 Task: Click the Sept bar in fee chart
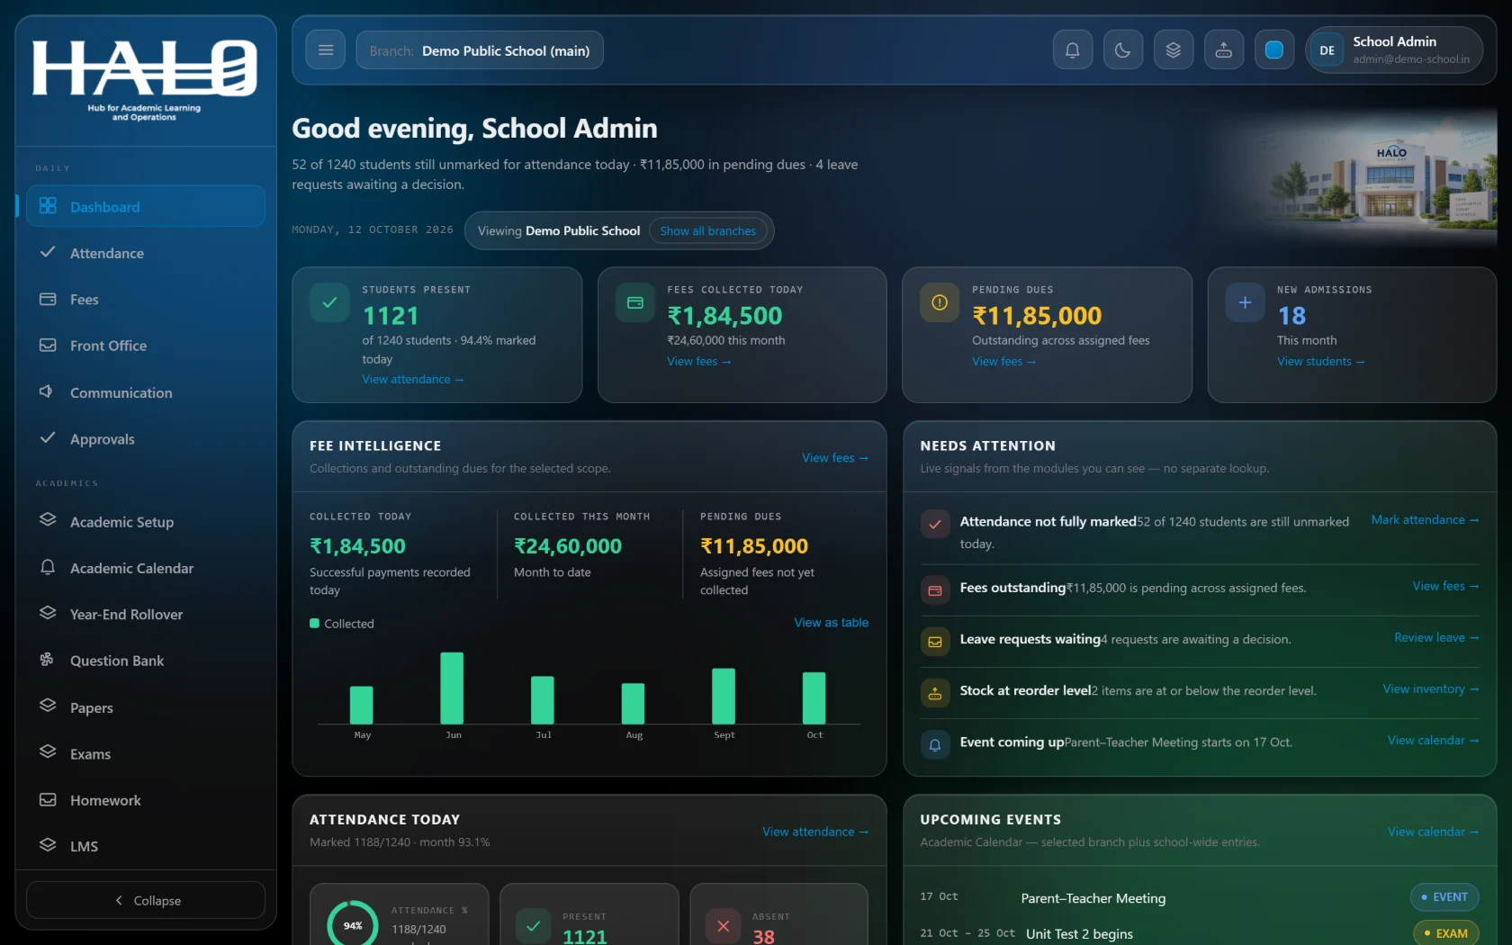[724, 696]
